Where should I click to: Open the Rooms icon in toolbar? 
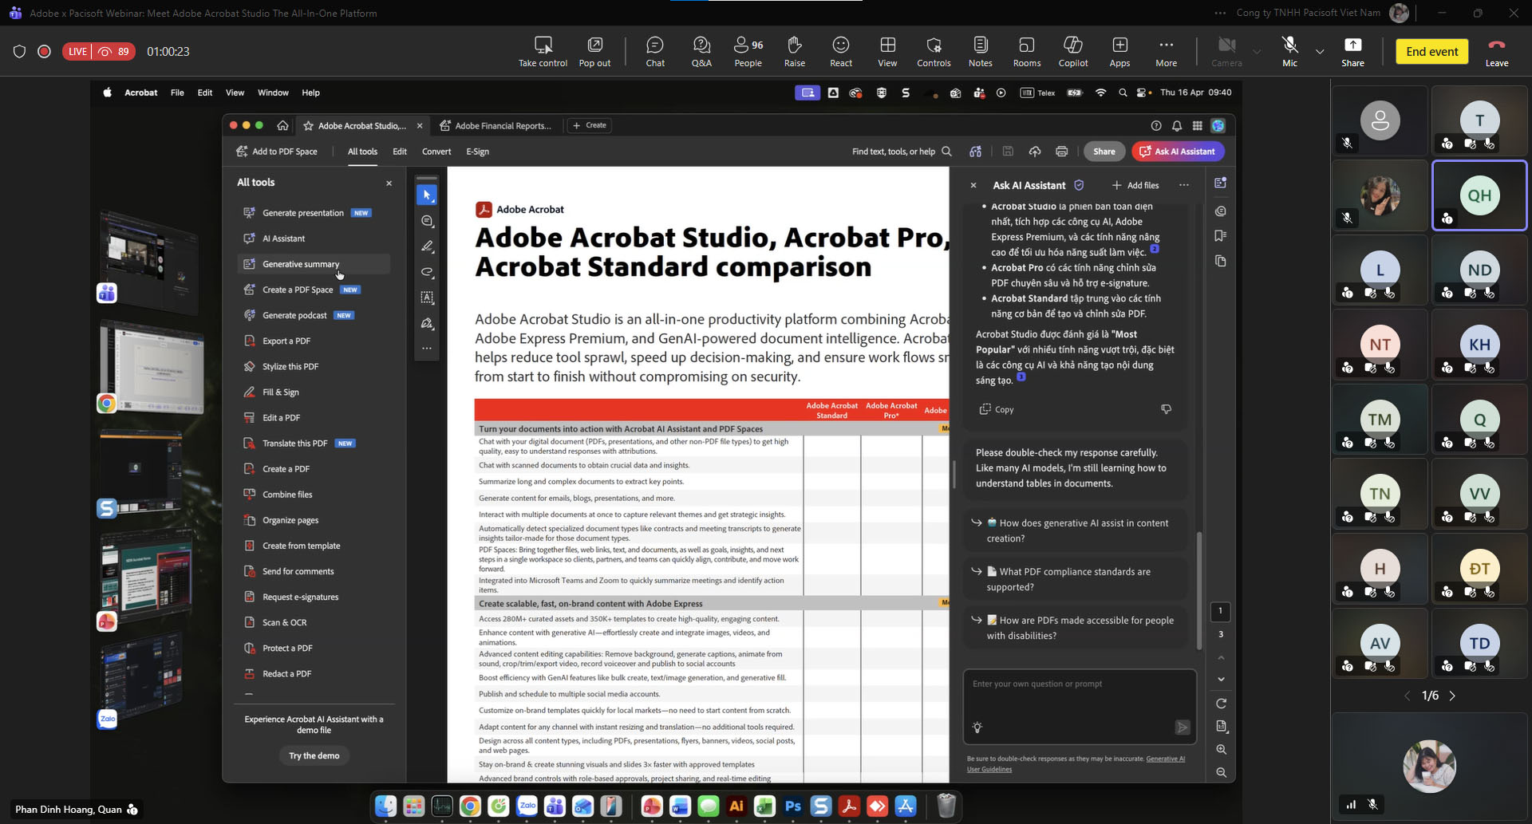click(1026, 51)
